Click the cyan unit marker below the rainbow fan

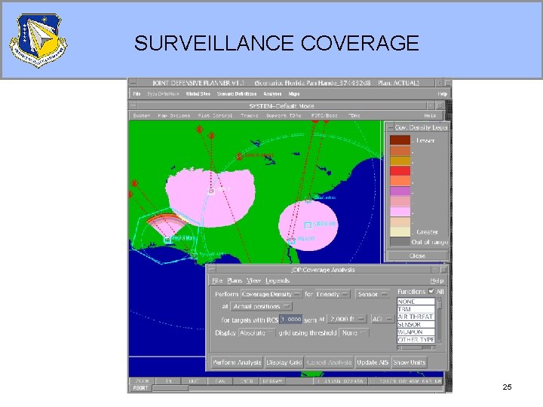167,240
